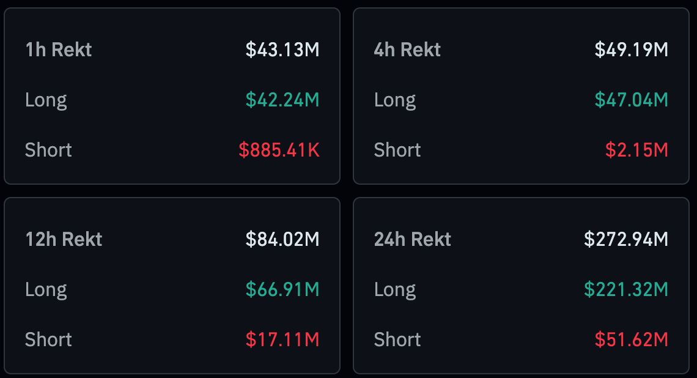Select the Long label in 24h Rekt card
This screenshot has width=697, height=378.
395,289
